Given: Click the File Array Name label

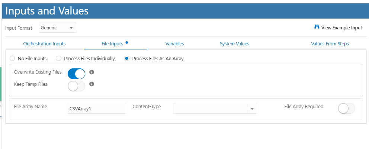Looking at the screenshot, I should pyautogui.click(x=31, y=107).
